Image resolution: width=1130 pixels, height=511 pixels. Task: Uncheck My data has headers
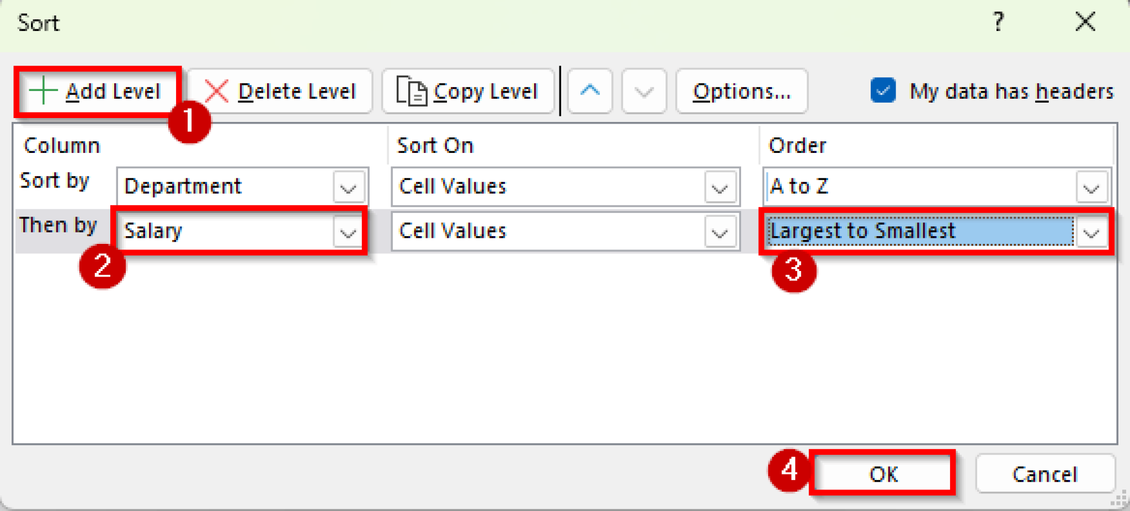883,91
